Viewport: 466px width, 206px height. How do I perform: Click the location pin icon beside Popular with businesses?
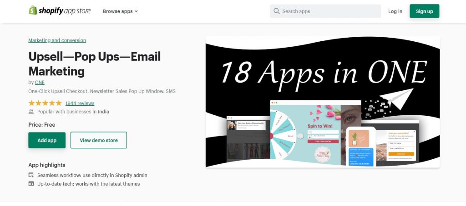coord(31,112)
